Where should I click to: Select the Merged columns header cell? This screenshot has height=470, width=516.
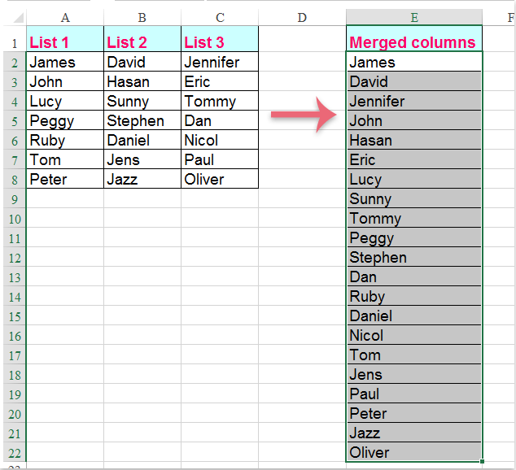coord(414,43)
